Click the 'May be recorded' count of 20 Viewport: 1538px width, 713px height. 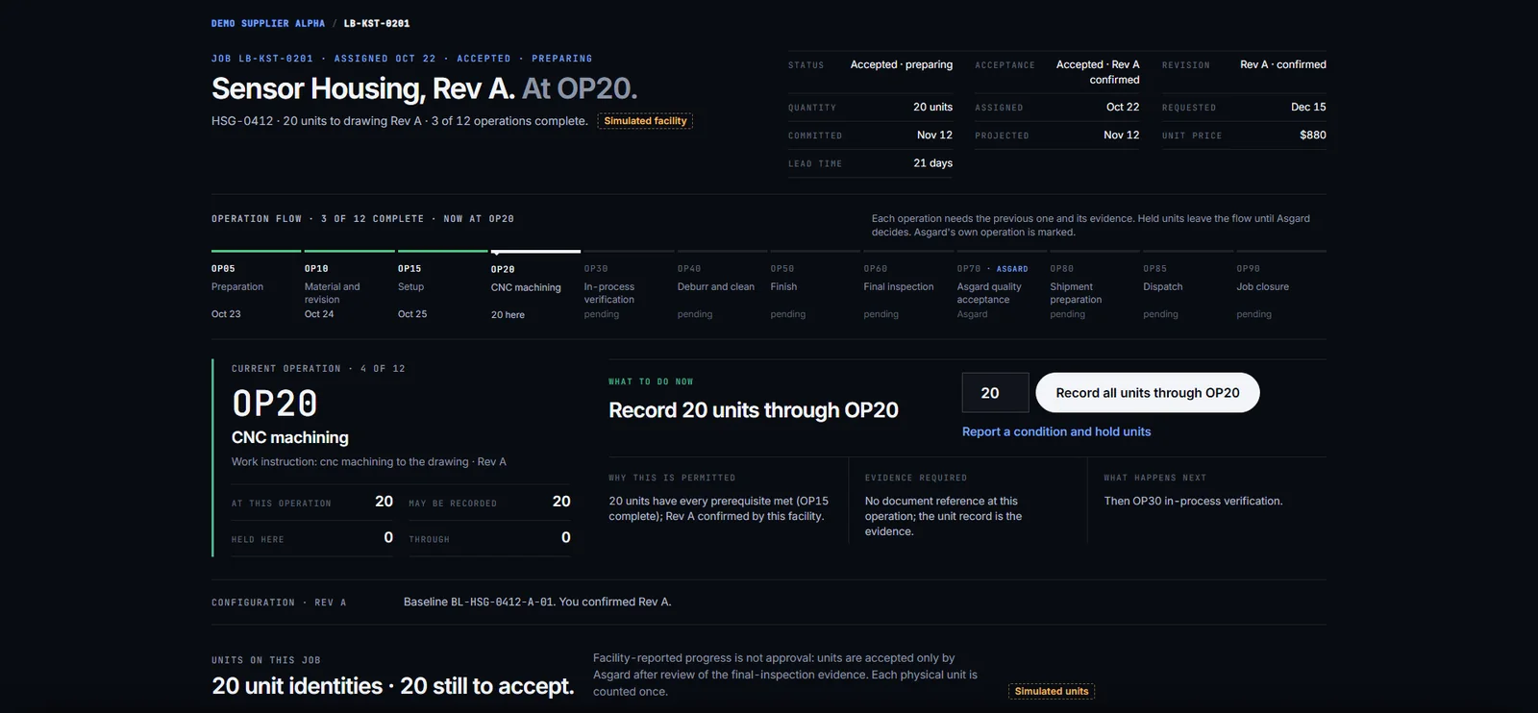[x=561, y=501]
